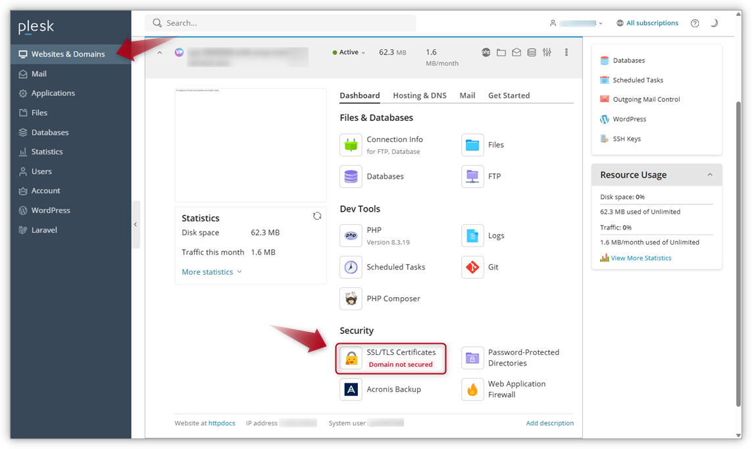Collapse the Resource Usage panel

710,175
